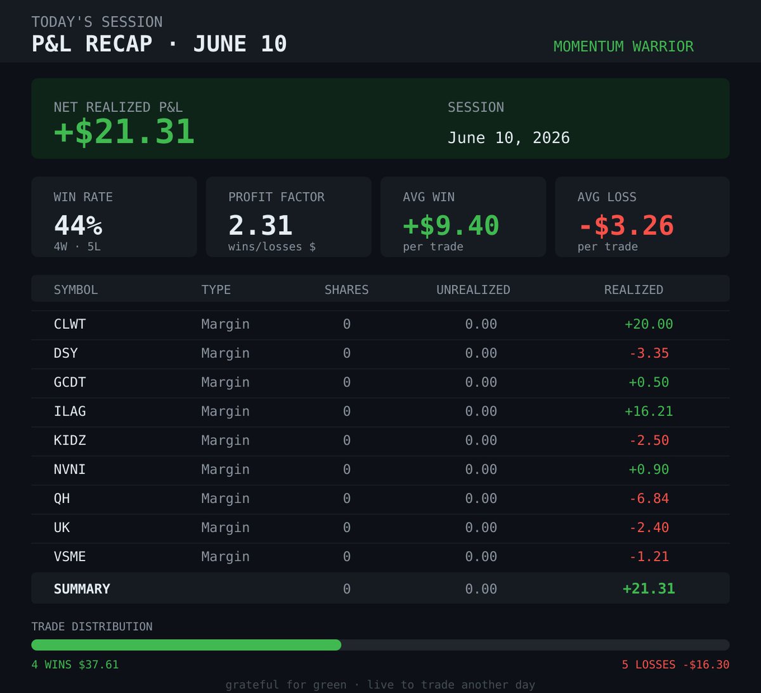Sort by the UNREALIZED column header
Image resolution: width=761 pixels, height=693 pixels.
473,289
